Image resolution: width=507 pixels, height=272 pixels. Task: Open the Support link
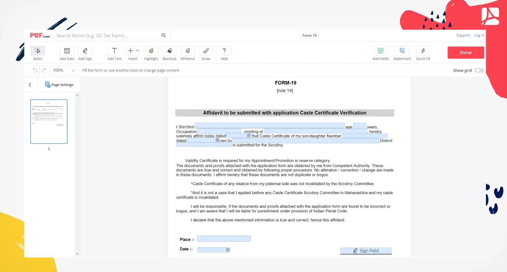[x=463, y=35]
